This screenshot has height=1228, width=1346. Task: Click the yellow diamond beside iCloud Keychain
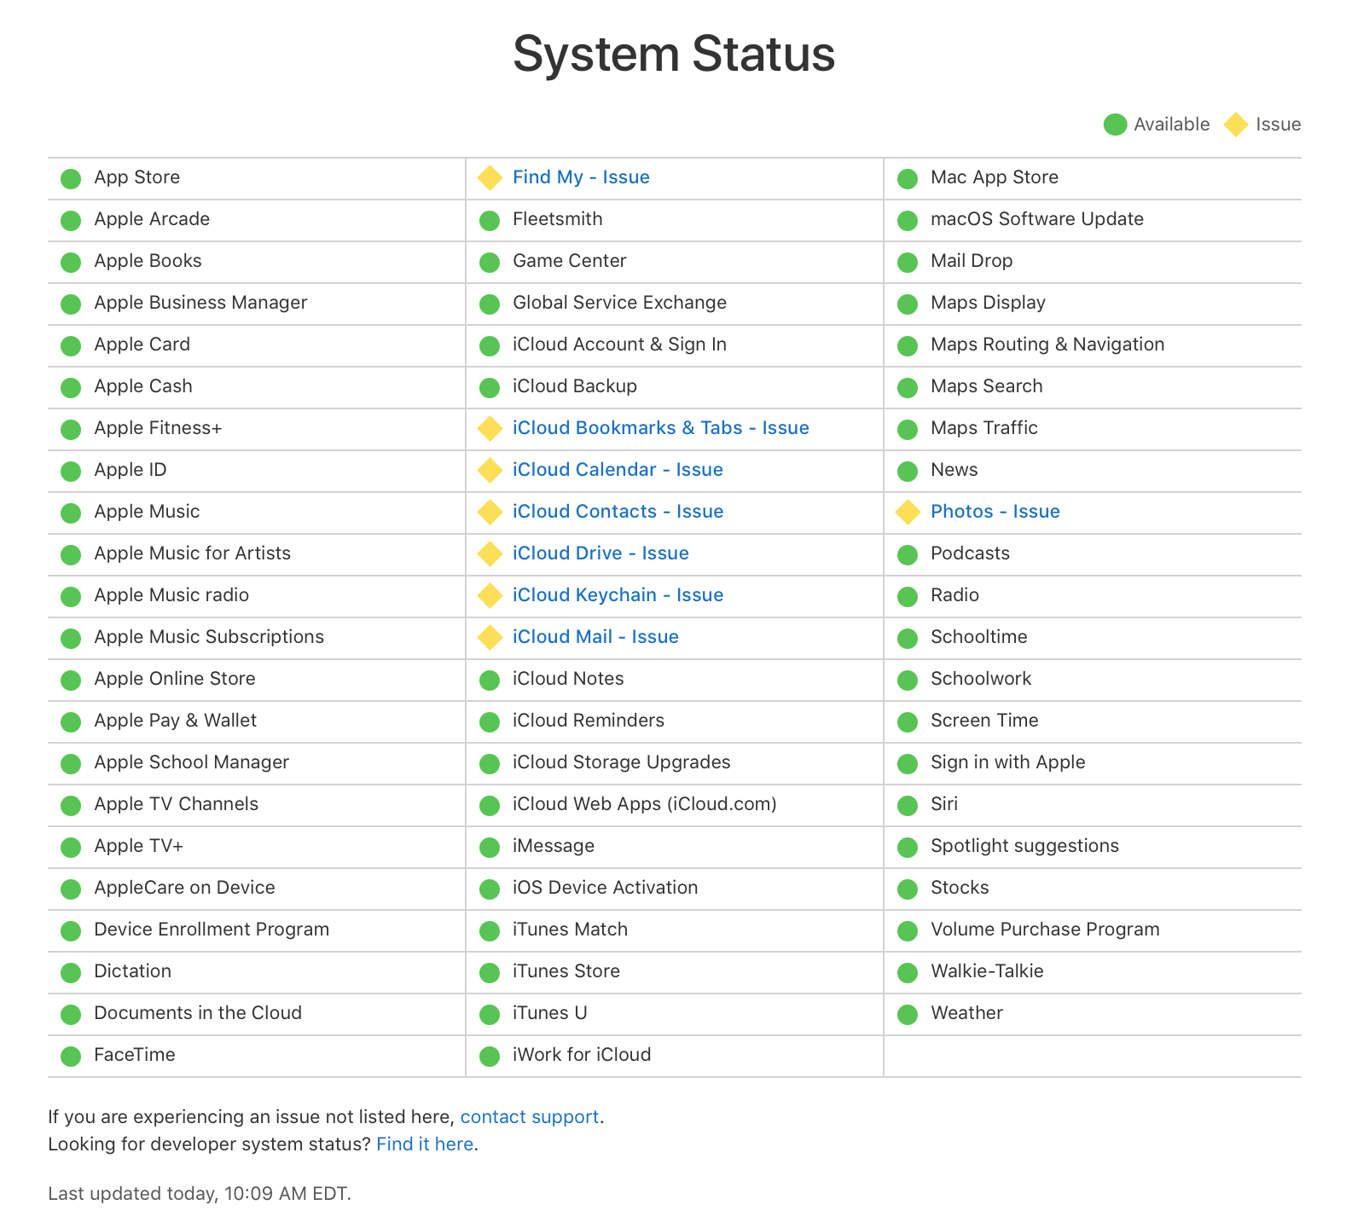coord(490,596)
